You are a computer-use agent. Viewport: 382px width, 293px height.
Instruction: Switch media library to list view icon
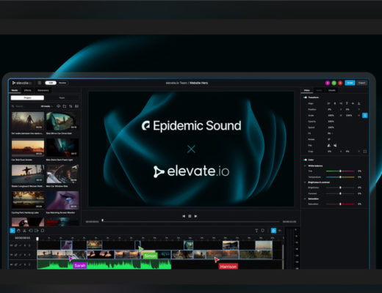76,106
